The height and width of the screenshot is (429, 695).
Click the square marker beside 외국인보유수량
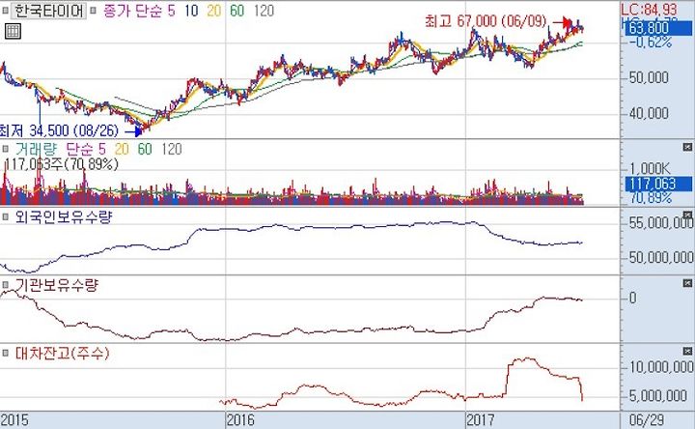pos(6,216)
